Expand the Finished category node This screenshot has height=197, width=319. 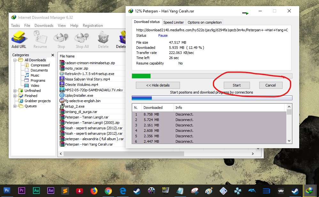(x=15, y=96)
